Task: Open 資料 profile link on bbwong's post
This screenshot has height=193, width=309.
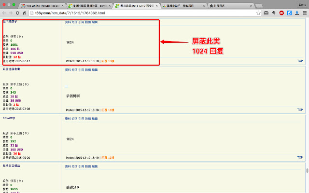Action: point(68,119)
